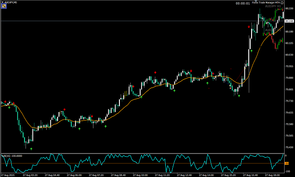This screenshot has width=295, height=177.
Task: Click the AUDJPY D1 mini chart label
Action: pos(273,30)
